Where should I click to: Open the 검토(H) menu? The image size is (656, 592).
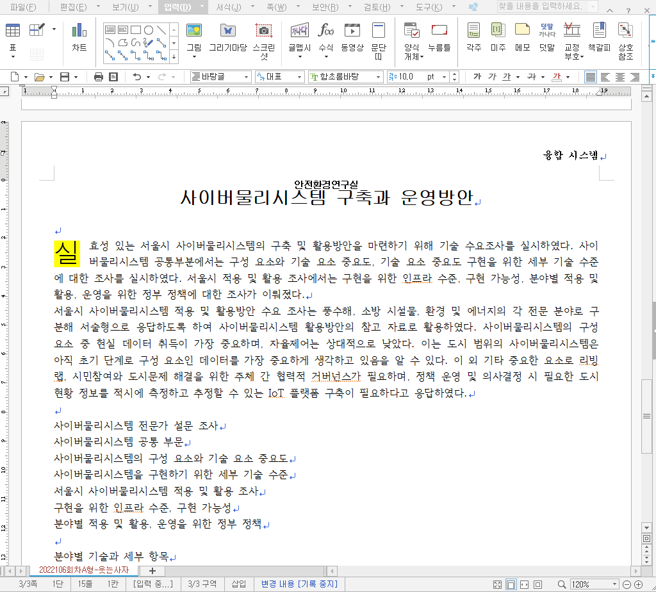[x=377, y=7]
